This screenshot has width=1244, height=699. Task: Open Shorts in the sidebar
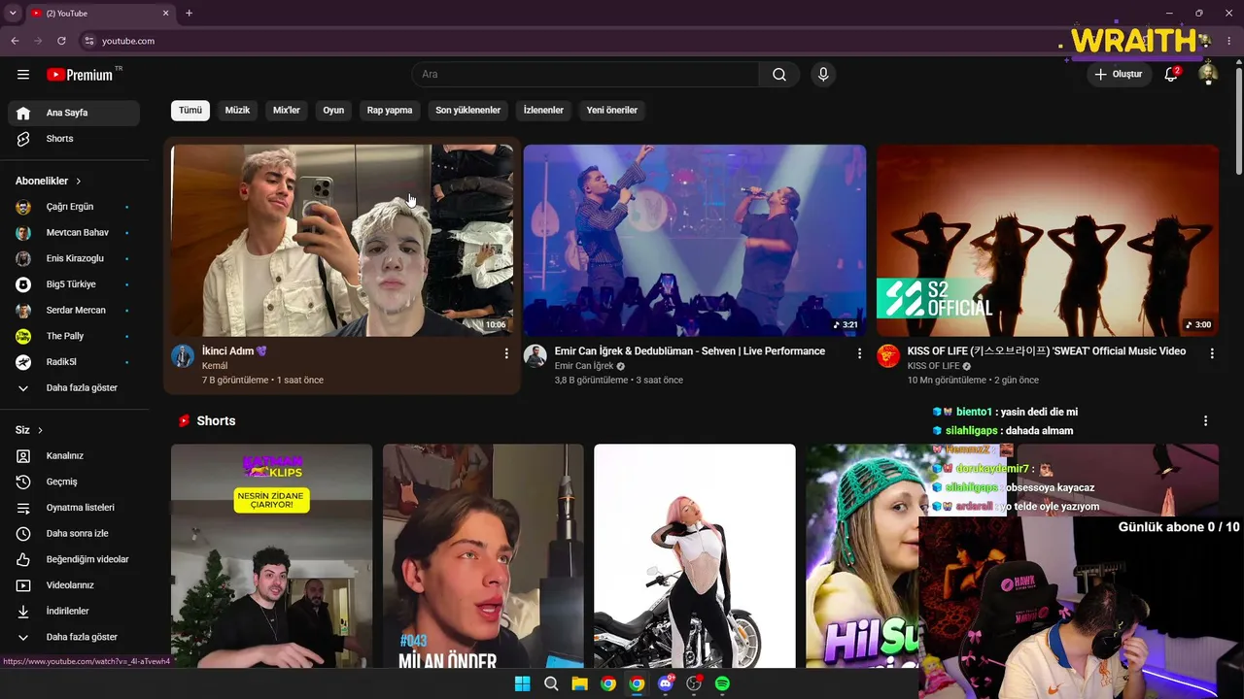74,139
